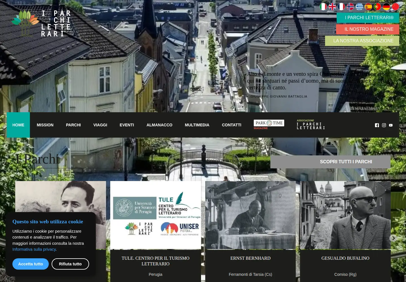Open the Informativa sulla privacy link

(x=34, y=249)
